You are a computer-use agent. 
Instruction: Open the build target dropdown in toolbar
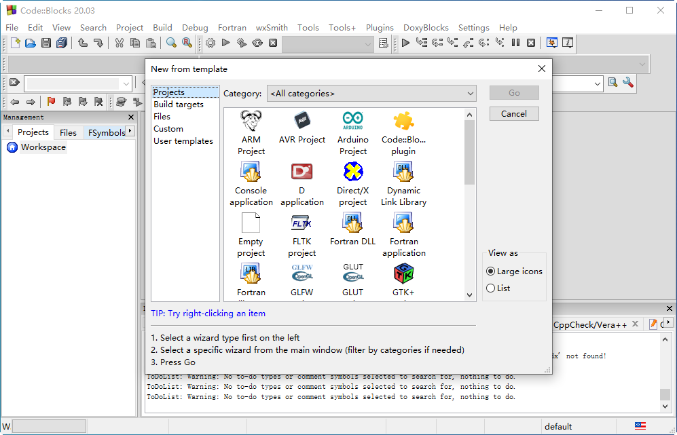click(328, 43)
